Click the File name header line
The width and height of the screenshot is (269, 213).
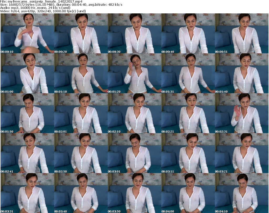click(x=41, y=2)
